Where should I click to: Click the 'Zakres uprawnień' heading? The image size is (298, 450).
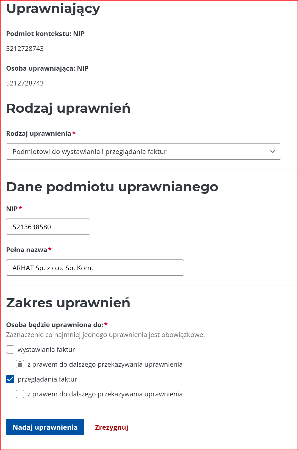pos(68,303)
